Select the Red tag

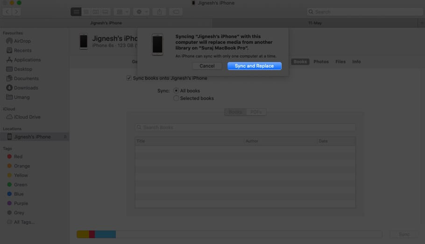coord(14,157)
